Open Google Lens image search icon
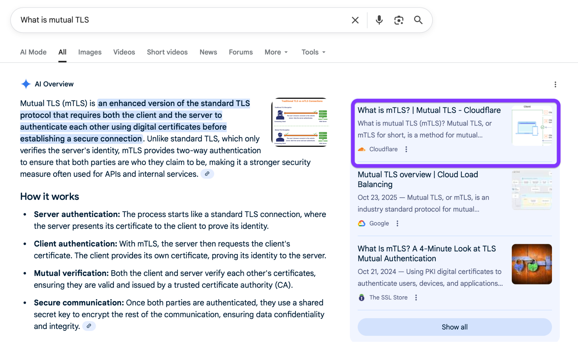578x342 pixels. tap(399, 20)
